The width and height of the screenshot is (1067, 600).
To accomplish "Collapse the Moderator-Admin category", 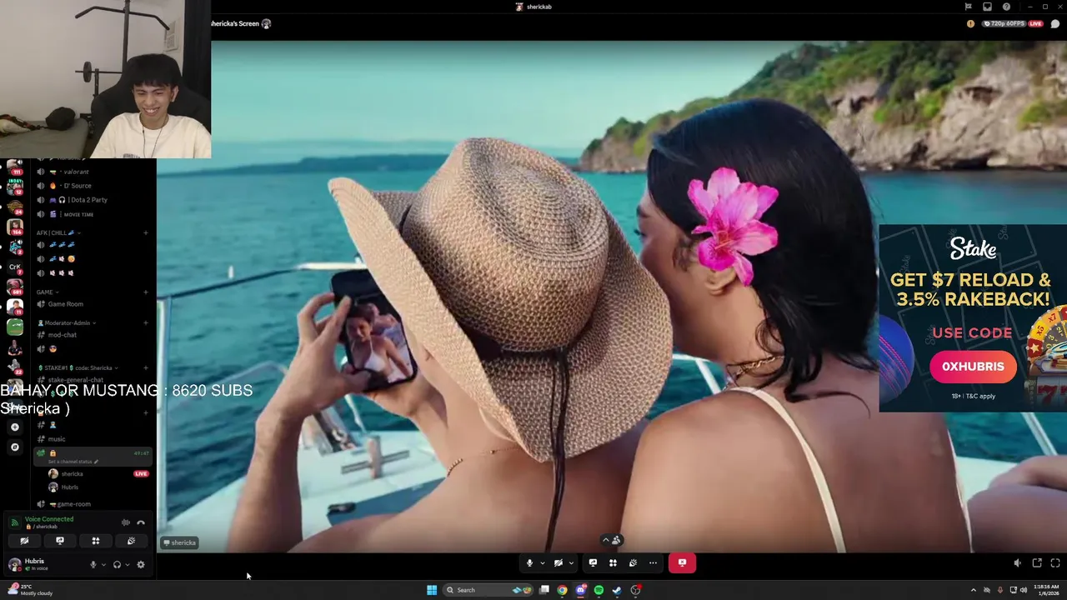I will pos(67,322).
